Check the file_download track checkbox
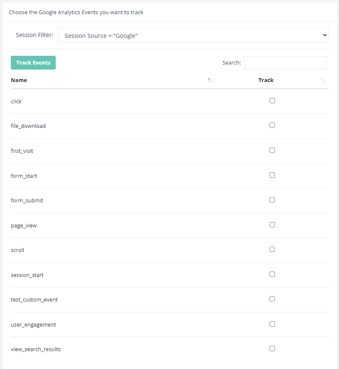This screenshot has width=339, height=369. pos(272,125)
